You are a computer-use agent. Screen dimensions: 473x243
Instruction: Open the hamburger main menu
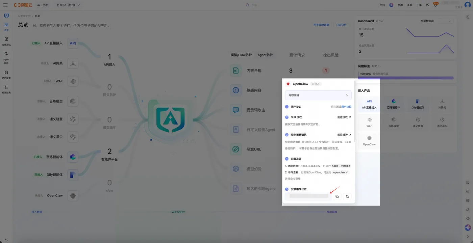[5, 5]
